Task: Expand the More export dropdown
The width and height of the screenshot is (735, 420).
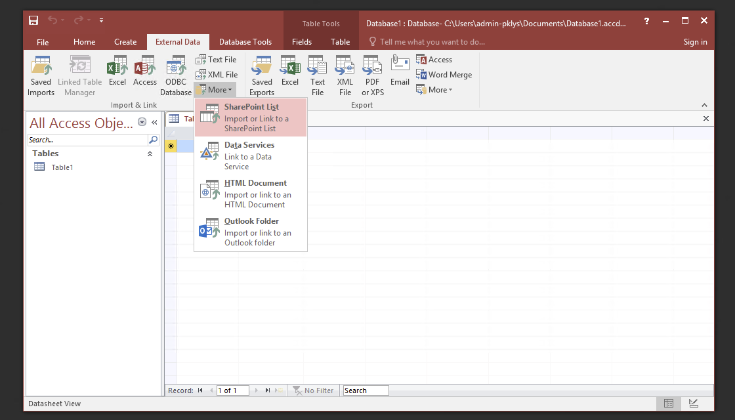Action: pos(434,89)
